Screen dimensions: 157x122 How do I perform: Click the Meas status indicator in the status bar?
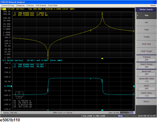coord(120,116)
